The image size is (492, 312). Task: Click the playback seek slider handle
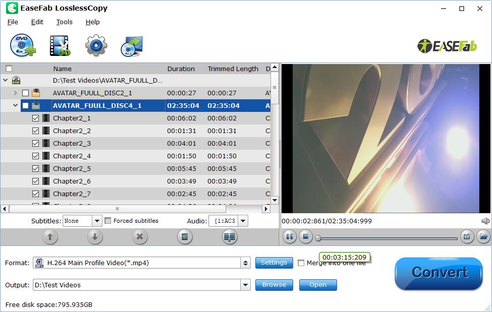click(318, 238)
